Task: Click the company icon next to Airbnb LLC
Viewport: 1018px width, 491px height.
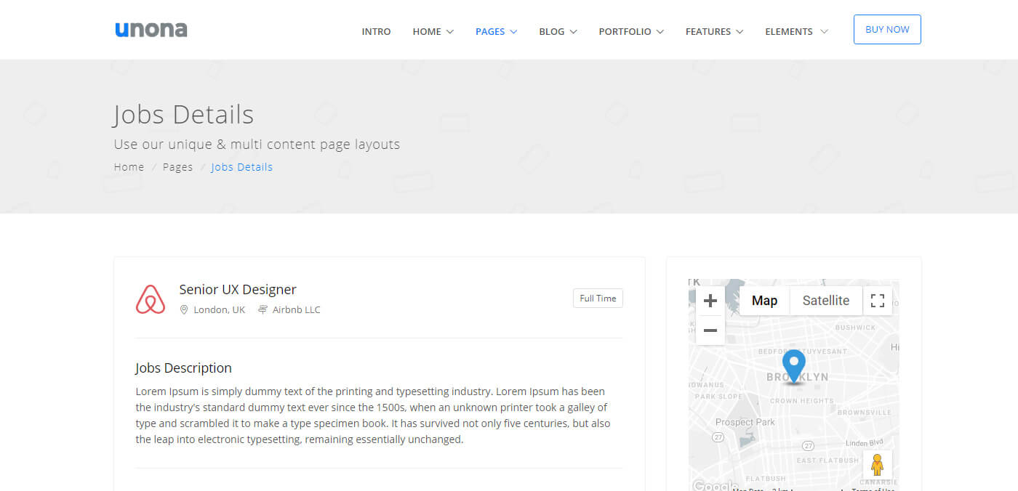Action: click(x=262, y=309)
